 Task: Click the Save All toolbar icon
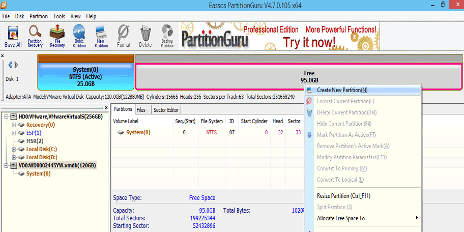(13, 37)
